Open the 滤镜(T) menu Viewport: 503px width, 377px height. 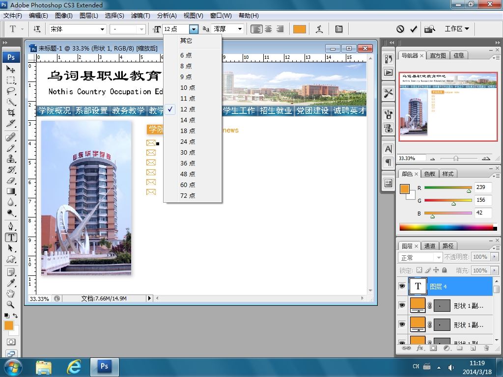pos(140,15)
